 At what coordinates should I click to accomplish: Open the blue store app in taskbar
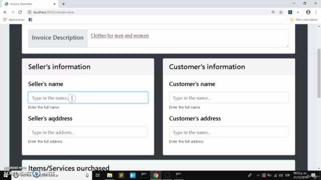pyautogui.click(x=132, y=175)
